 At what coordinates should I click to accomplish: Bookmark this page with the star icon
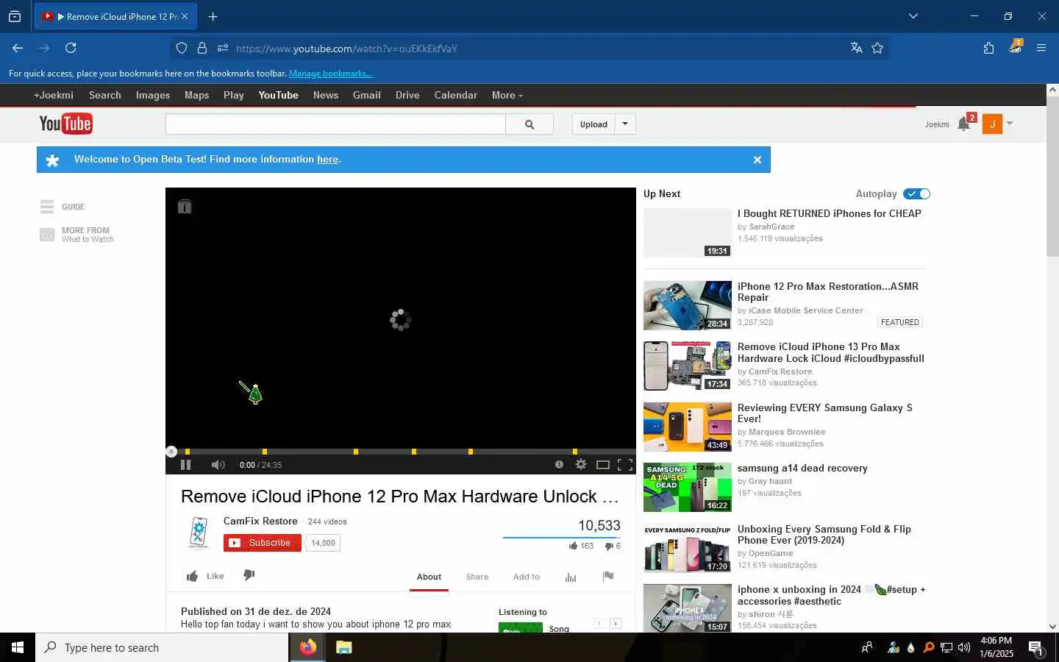click(x=877, y=49)
